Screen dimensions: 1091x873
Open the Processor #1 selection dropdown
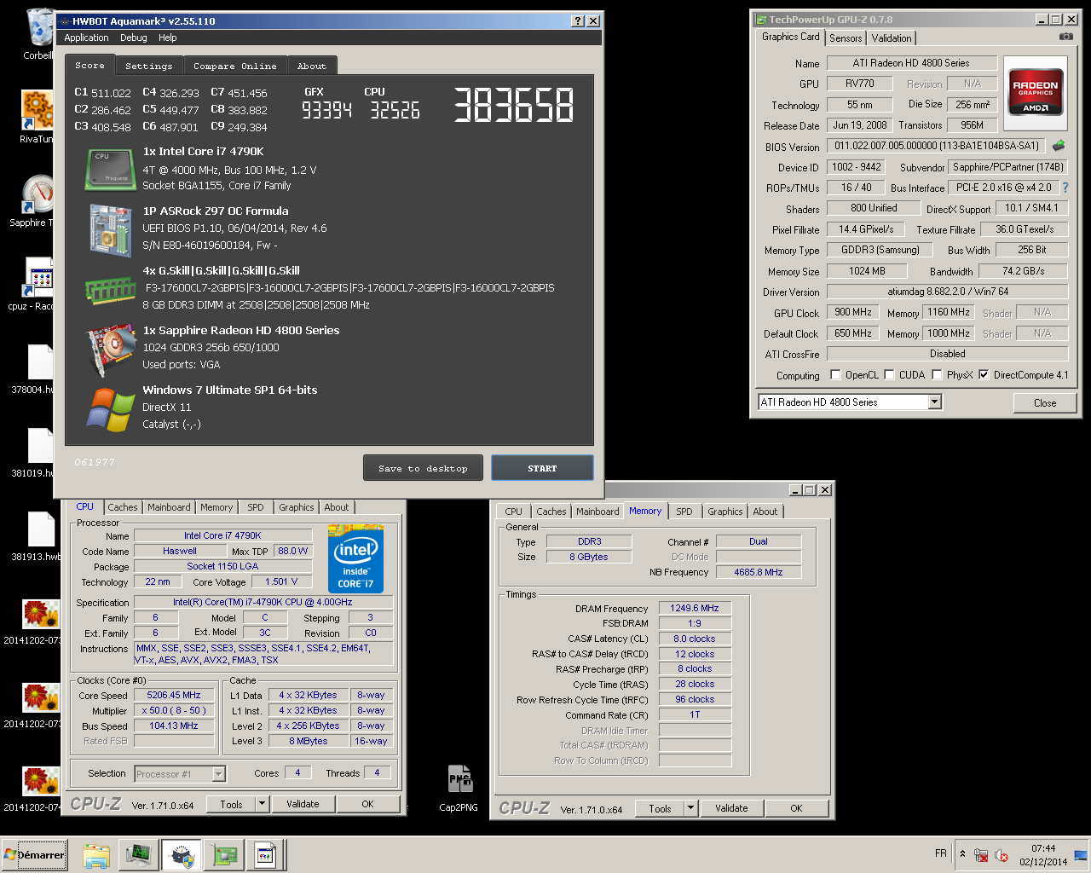tap(219, 774)
